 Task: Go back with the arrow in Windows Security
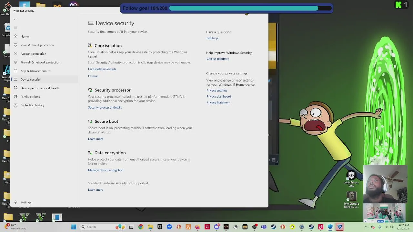click(15, 19)
